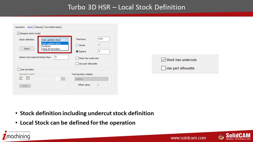Image resolution: width=253 pixels, height=142 pixels.
Task: Enable the Use boundary checkbox
Action: point(19,69)
